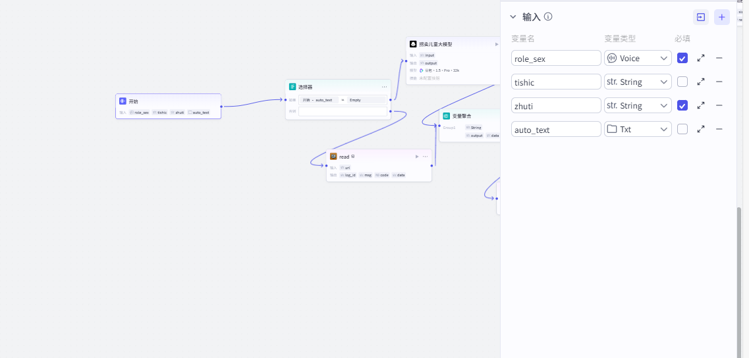Select the 开始 start node
Screen dimensions: 749x358
point(168,102)
